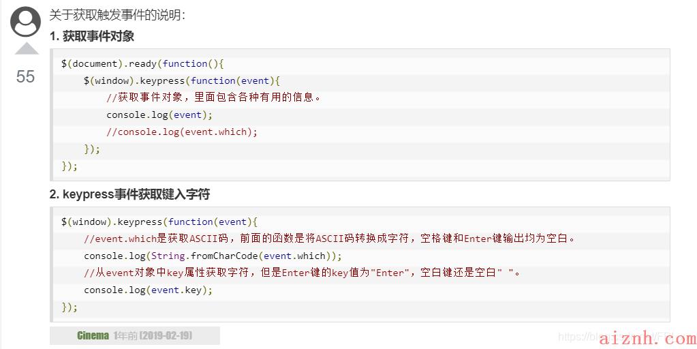This screenshot has height=349, width=697.
Task: Upvote the note using the triangle arrow
Action: pyautogui.click(x=27, y=48)
